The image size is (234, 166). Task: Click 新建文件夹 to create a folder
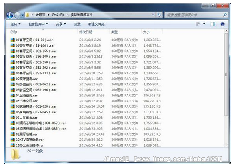click(96, 24)
